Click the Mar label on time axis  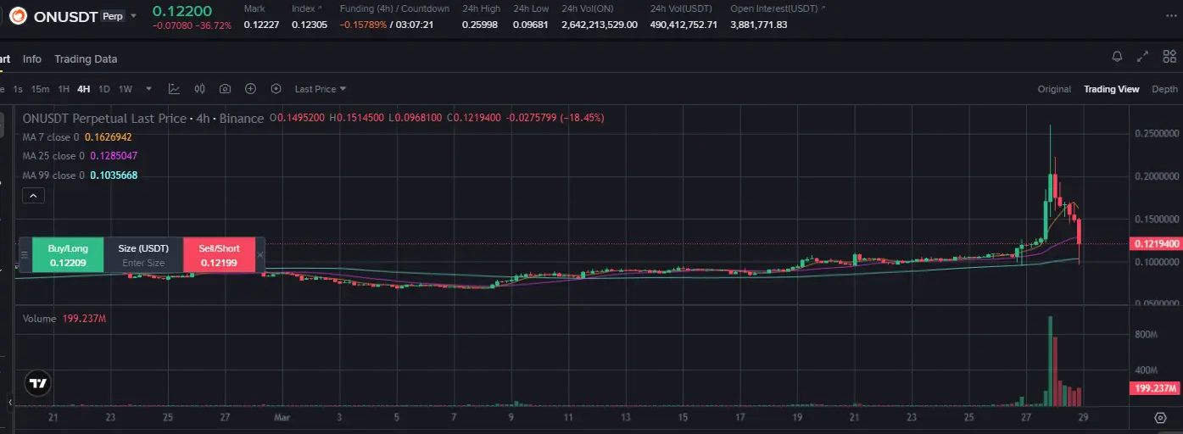[282, 417]
